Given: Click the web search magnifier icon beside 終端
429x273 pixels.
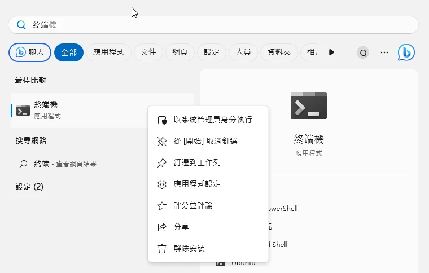Looking at the screenshot, I should click(x=23, y=164).
